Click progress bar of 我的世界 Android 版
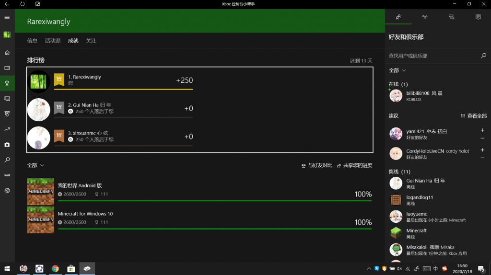 (215, 201)
